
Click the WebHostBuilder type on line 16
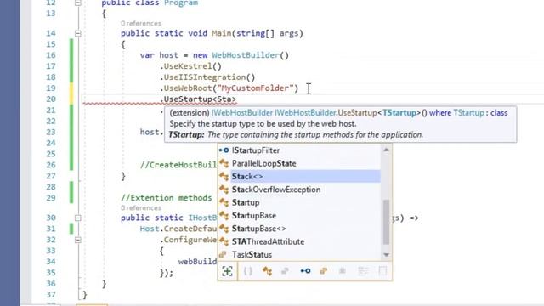tap(246, 55)
